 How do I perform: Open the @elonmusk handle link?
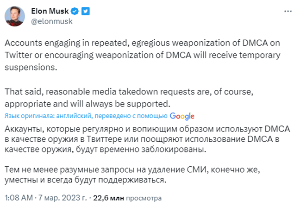click(x=52, y=21)
